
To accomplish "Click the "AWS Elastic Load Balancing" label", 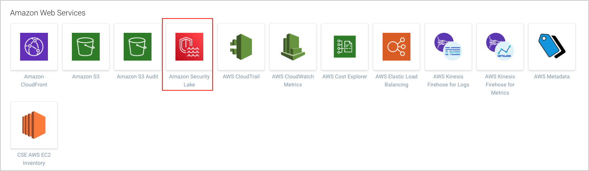I will point(397,81).
